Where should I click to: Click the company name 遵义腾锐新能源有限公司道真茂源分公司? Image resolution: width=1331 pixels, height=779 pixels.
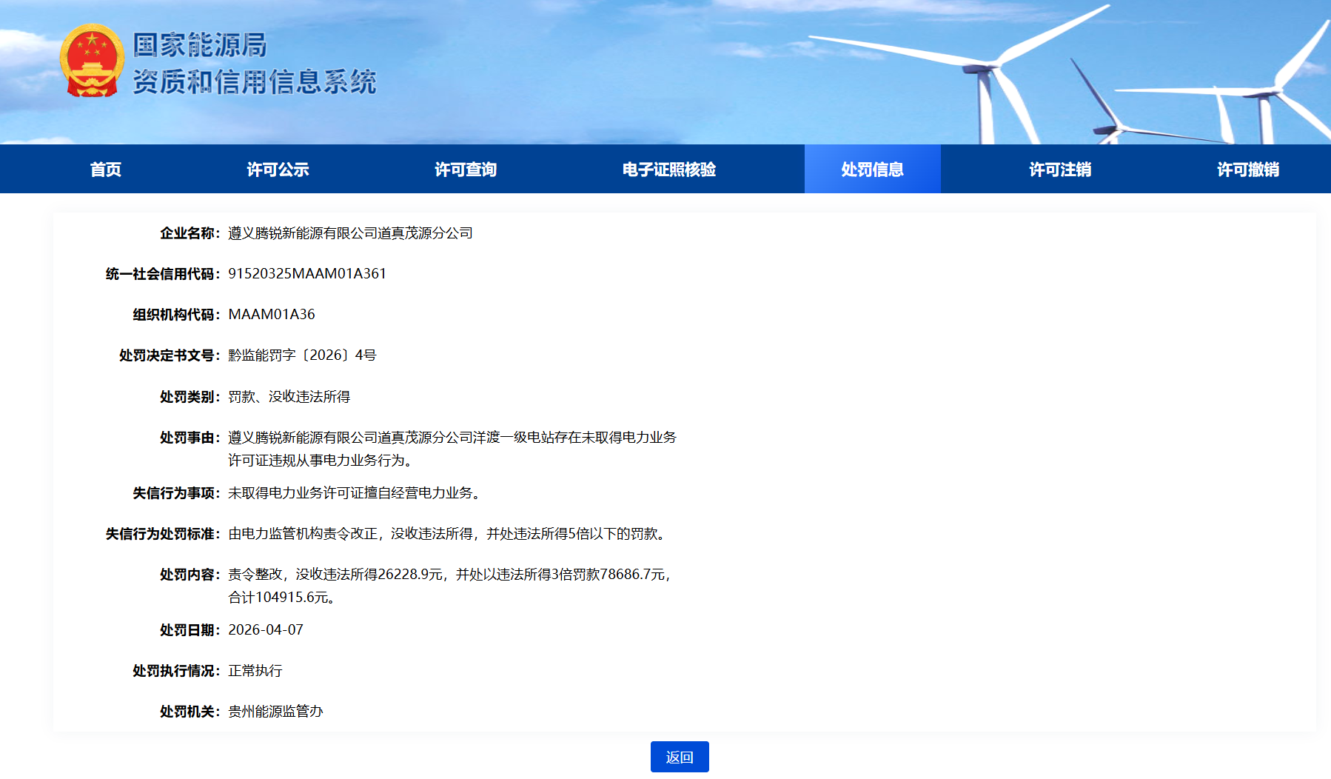[x=350, y=233]
